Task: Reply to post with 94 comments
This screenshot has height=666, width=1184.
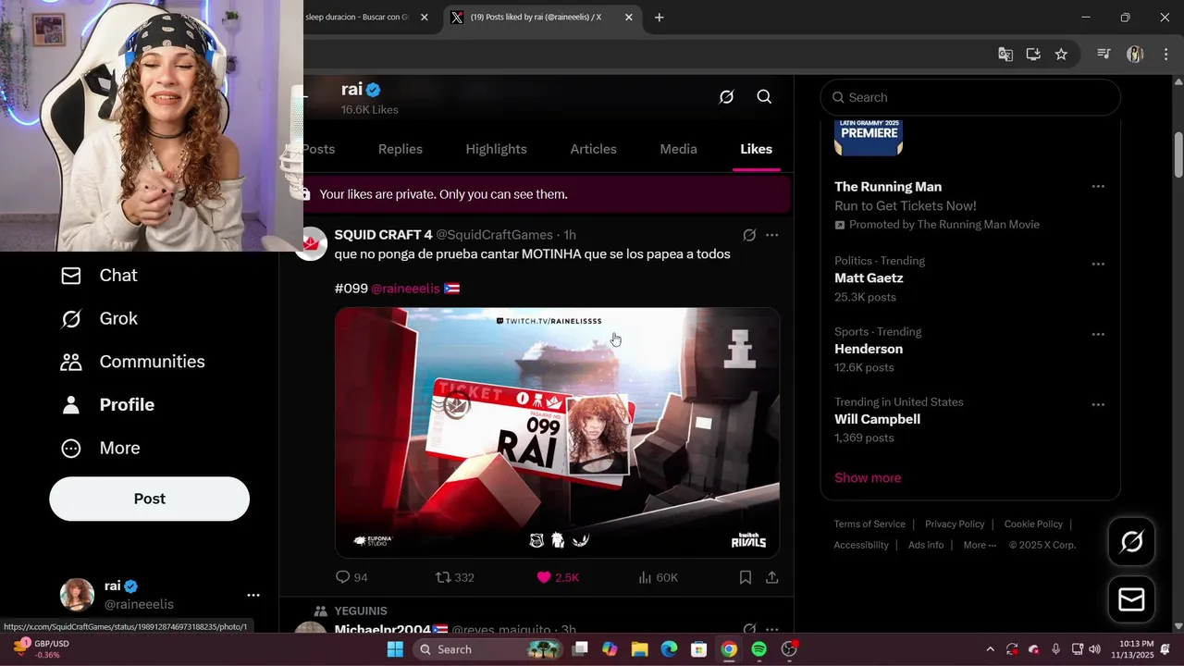Action: [351, 577]
